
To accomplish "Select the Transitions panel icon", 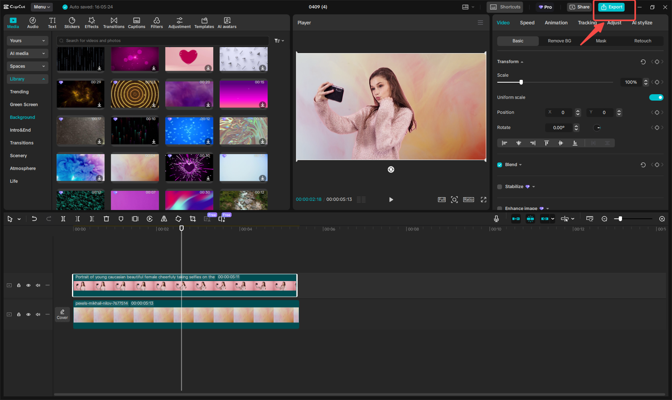I will click(x=114, y=22).
